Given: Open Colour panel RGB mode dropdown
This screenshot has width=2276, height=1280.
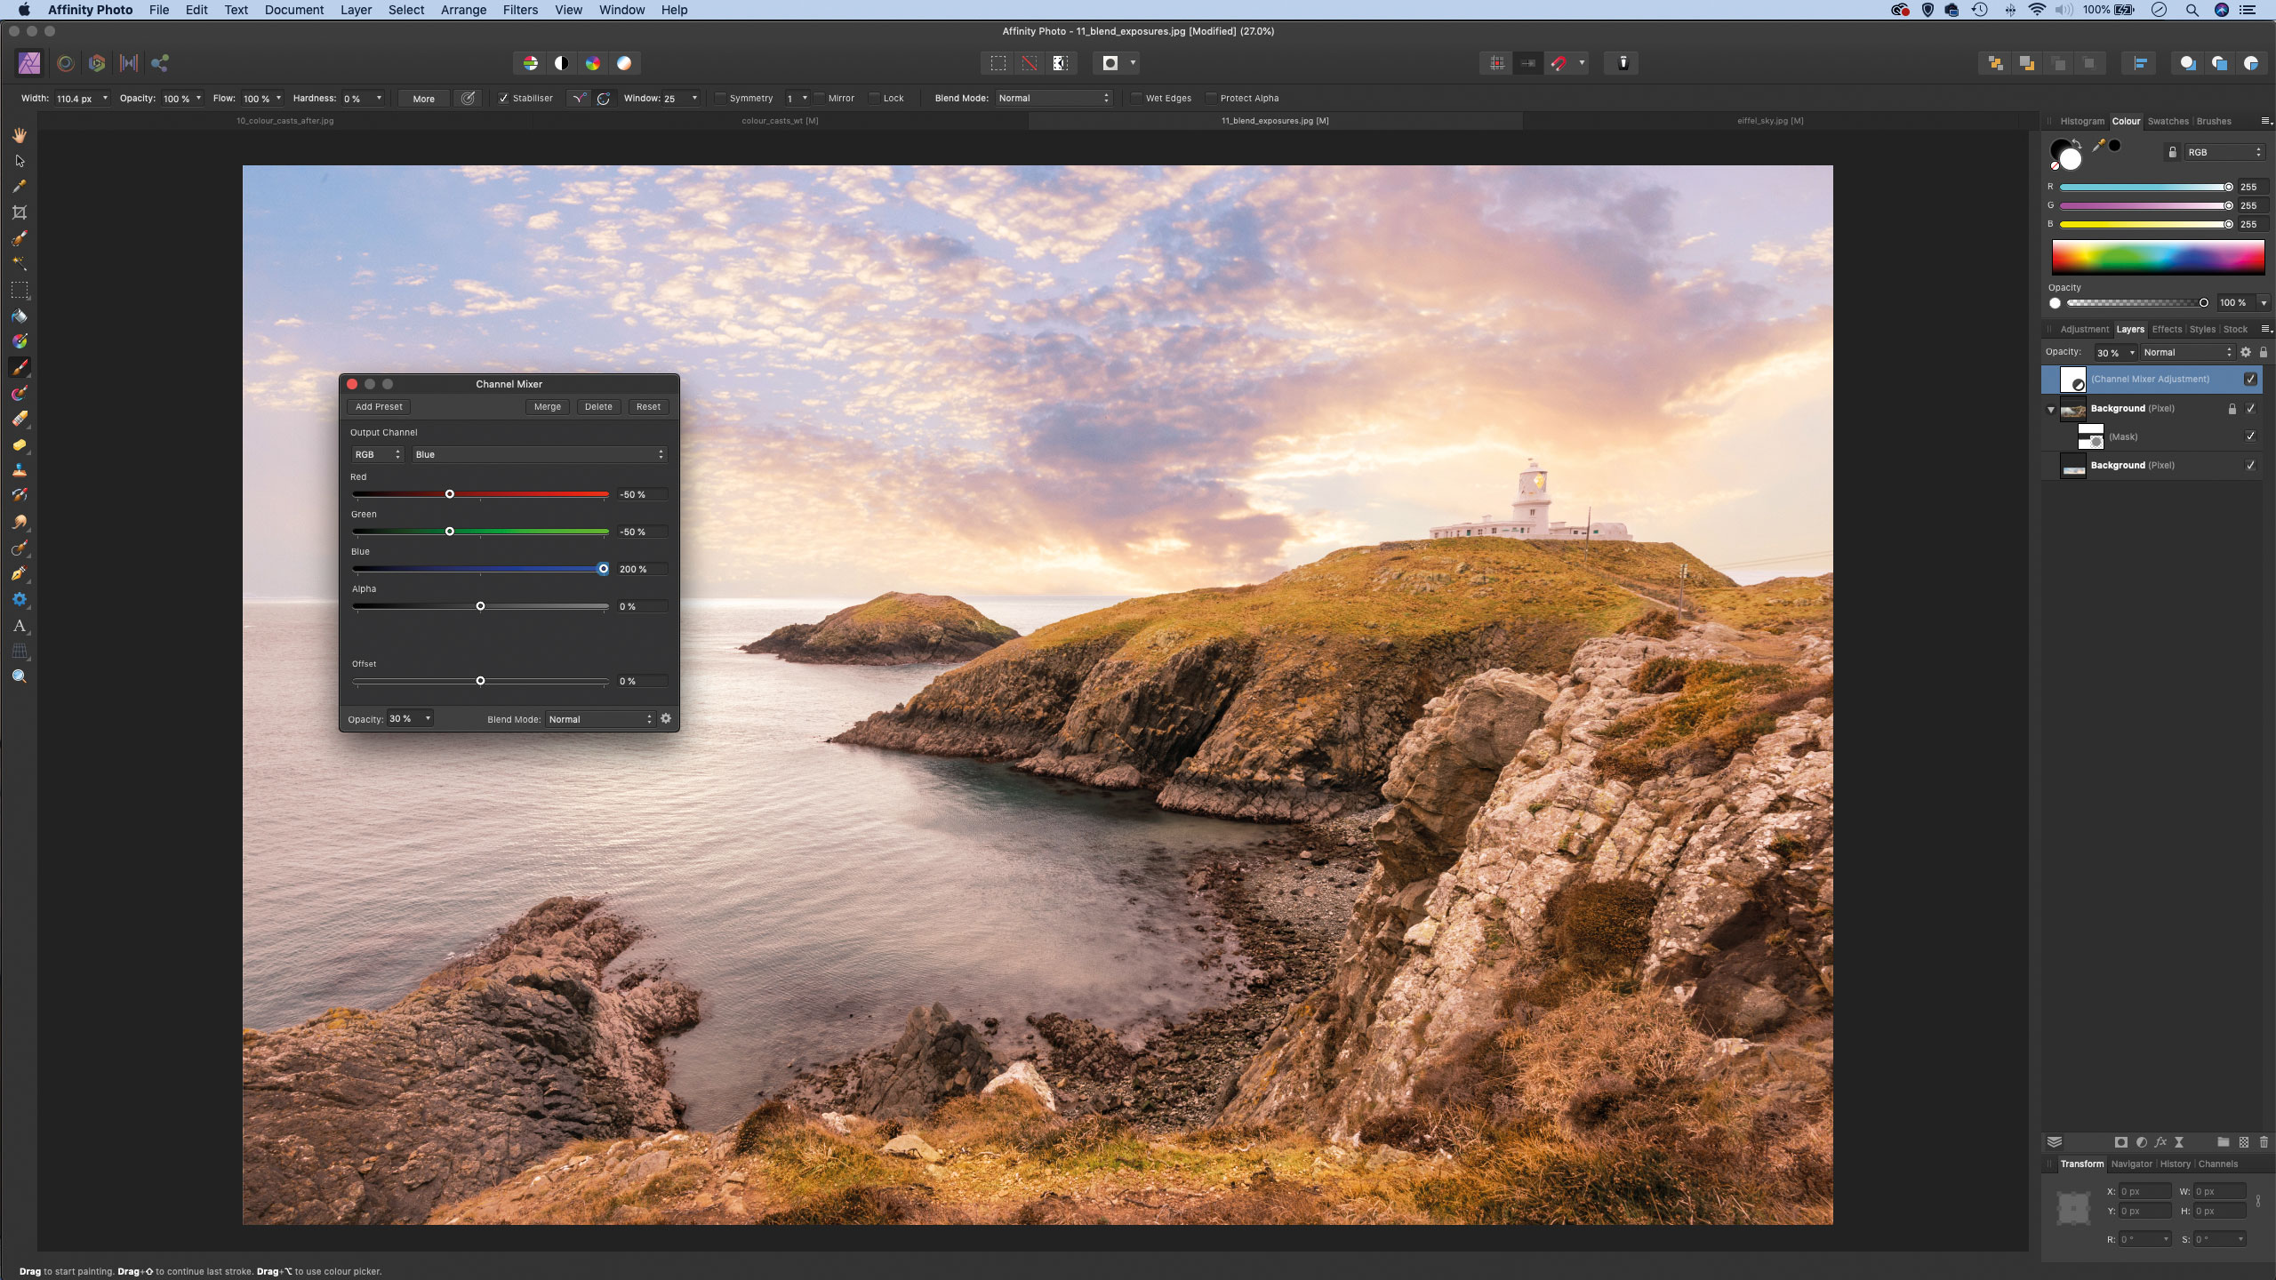Looking at the screenshot, I should (x=2224, y=153).
